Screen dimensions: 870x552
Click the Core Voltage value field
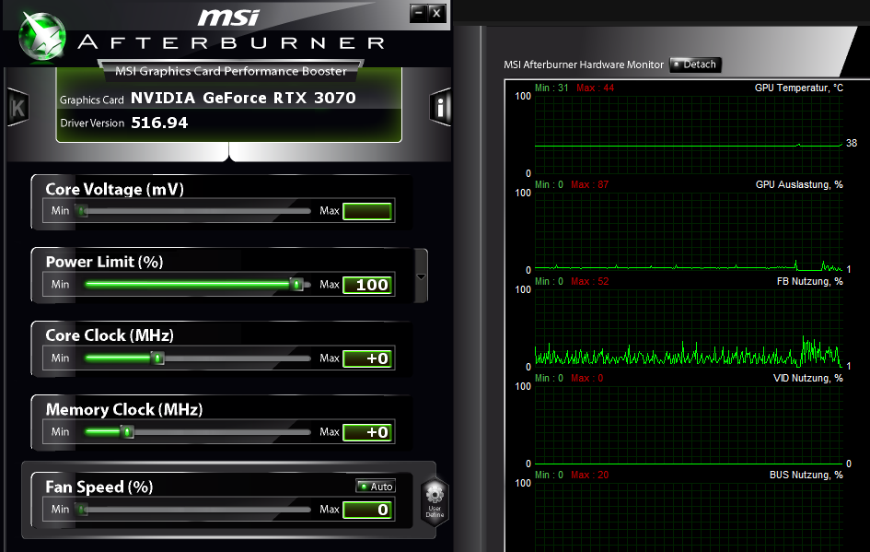(x=367, y=211)
